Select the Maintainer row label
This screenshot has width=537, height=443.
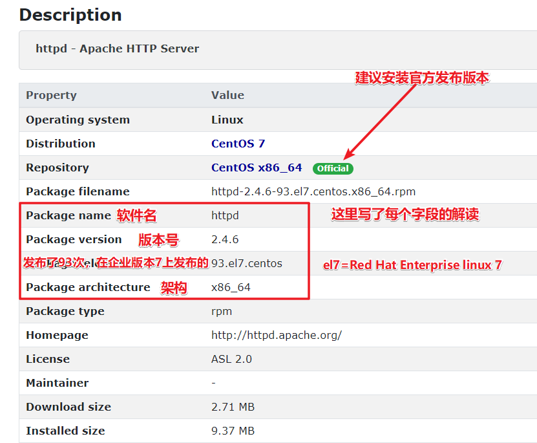pyautogui.click(x=58, y=383)
